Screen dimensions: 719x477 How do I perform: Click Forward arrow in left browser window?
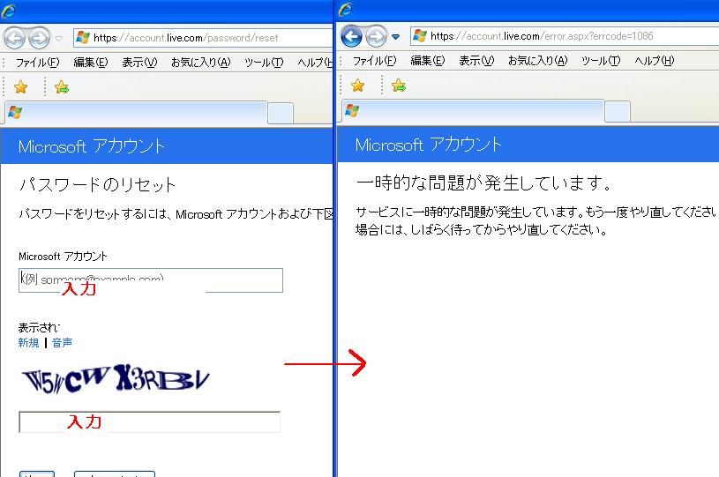tap(40, 38)
